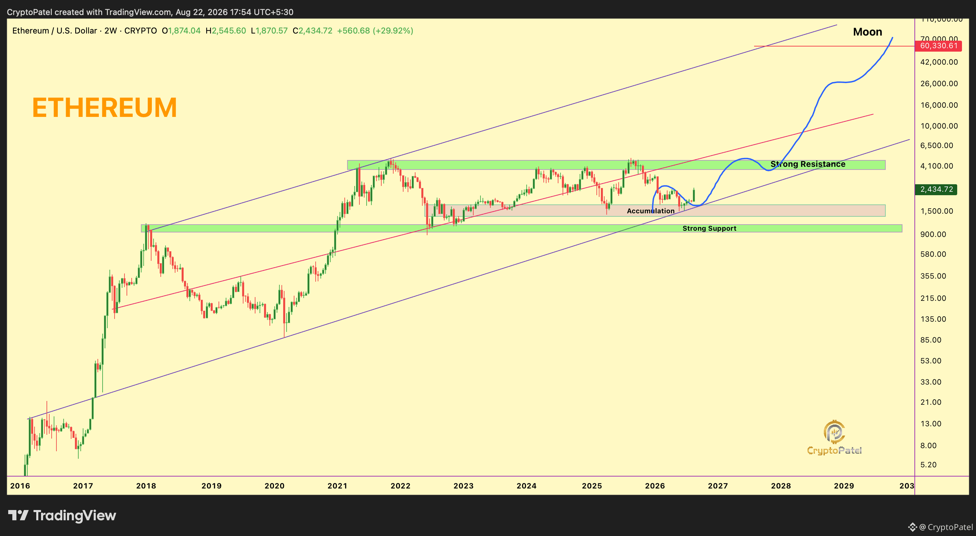Click the orange ETHEREUM title text
Screen dimensions: 976x536
[x=105, y=108]
